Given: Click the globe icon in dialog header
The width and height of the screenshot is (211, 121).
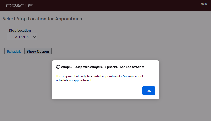Looking at the screenshot, I should click(x=58, y=67).
